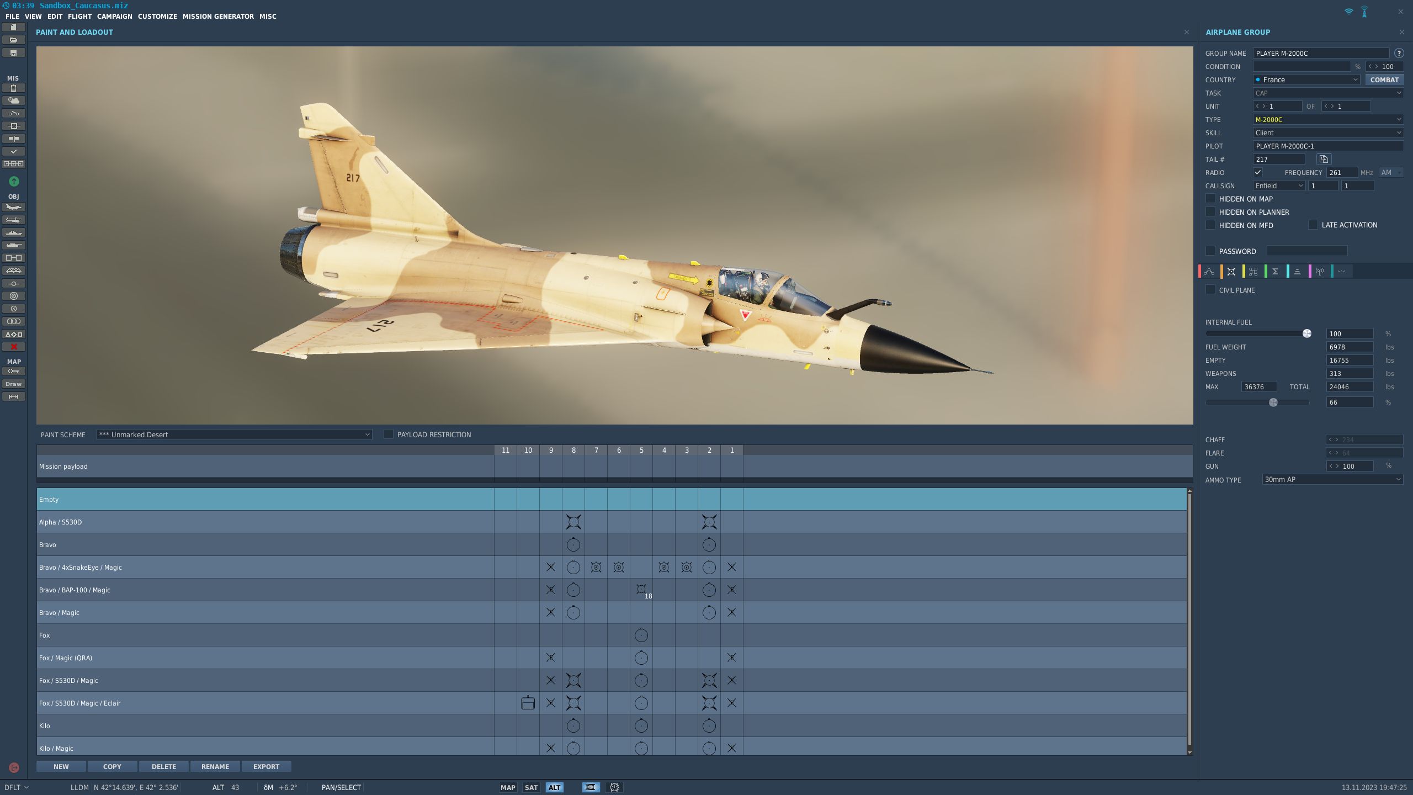1413x795 pixels.
Task: Select the helicopter group icon
Action: pyautogui.click(x=14, y=220)
